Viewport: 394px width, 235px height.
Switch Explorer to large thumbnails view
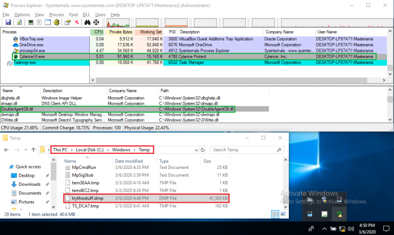tap(283, 213)
